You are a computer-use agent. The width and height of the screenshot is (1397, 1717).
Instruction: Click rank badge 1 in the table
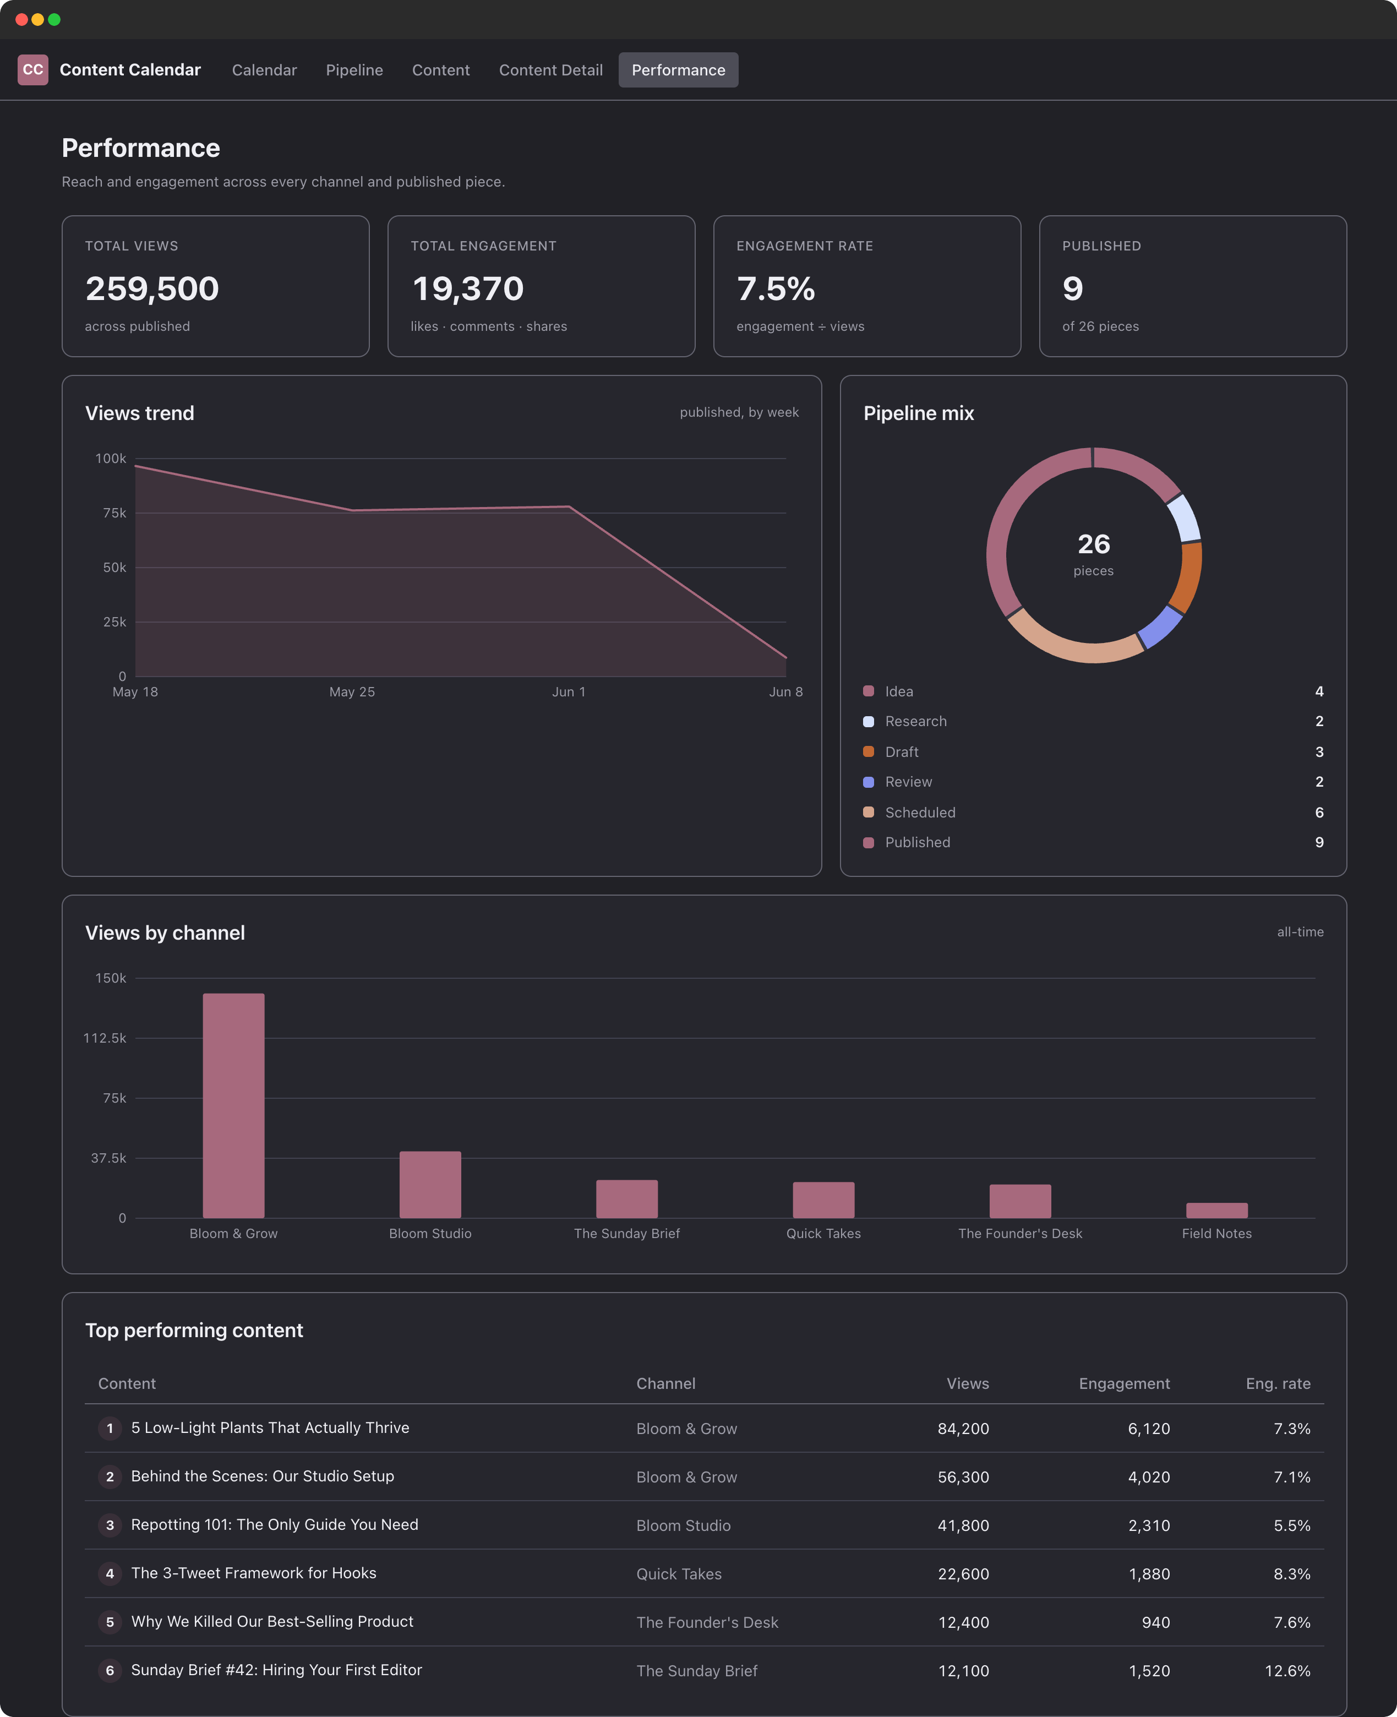click(x=110, y=1428)
